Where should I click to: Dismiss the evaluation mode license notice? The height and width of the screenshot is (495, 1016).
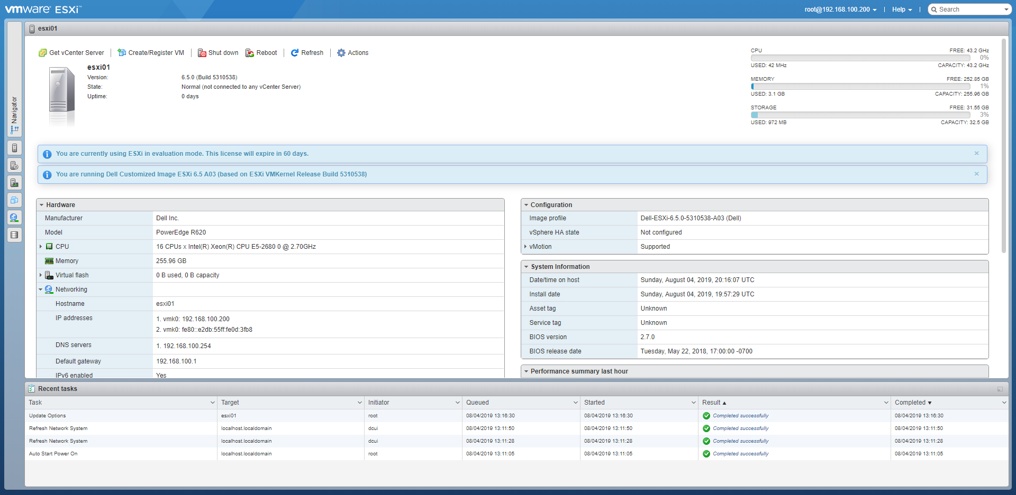[976, 153]
